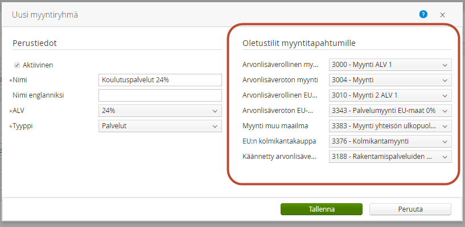This screenshot has width=465, height=227.
Task: Expand the 3004 - Myynti account dropdown
Action: click(390, 80)
